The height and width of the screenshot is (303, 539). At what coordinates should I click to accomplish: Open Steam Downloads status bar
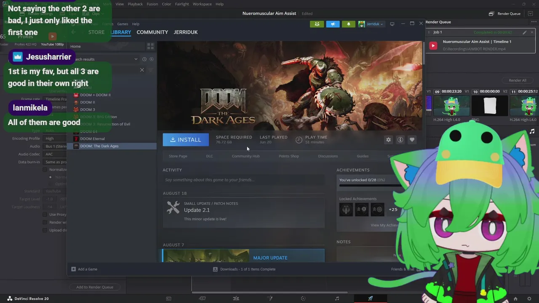(x=244, y=269)
